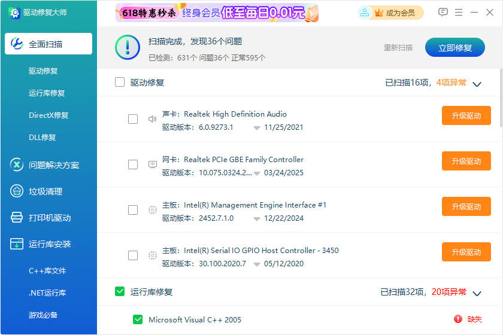This screenshot has height=335, width=503.
Task: Minimize the 驱动修复大师 window
Action: pos(474,13)
